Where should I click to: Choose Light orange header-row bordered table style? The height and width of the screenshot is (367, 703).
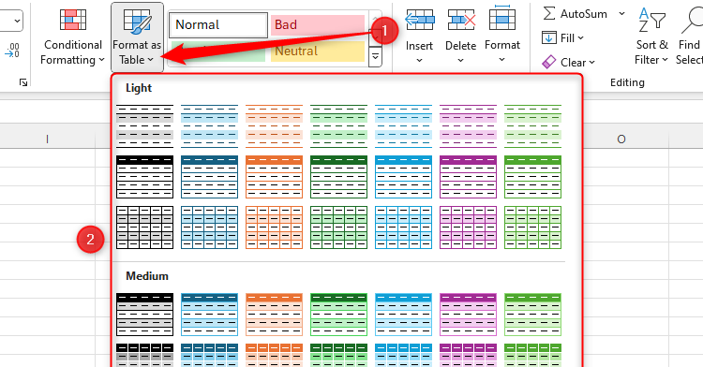(274, 177)
